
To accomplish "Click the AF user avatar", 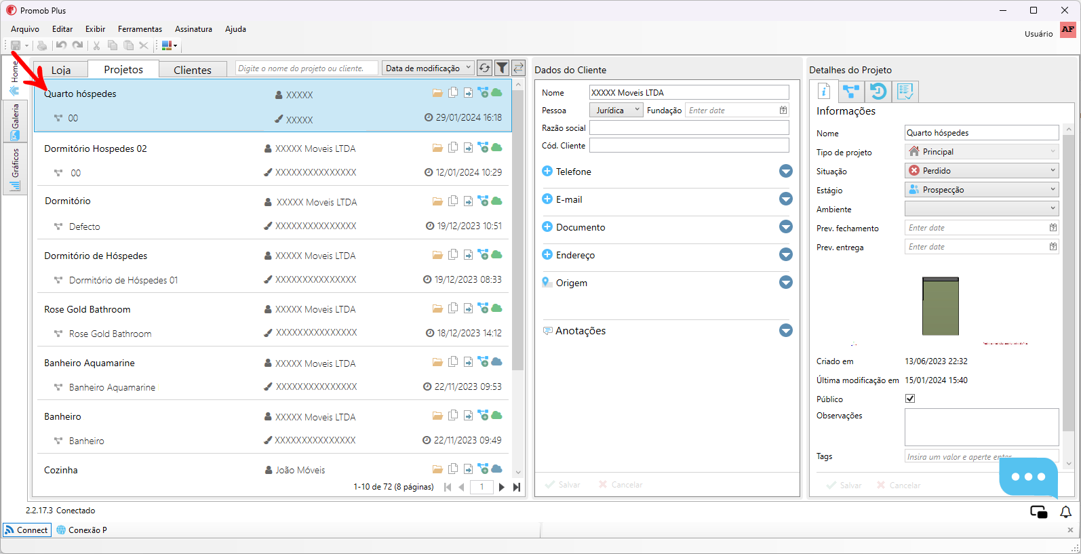I will point(1068,30).
